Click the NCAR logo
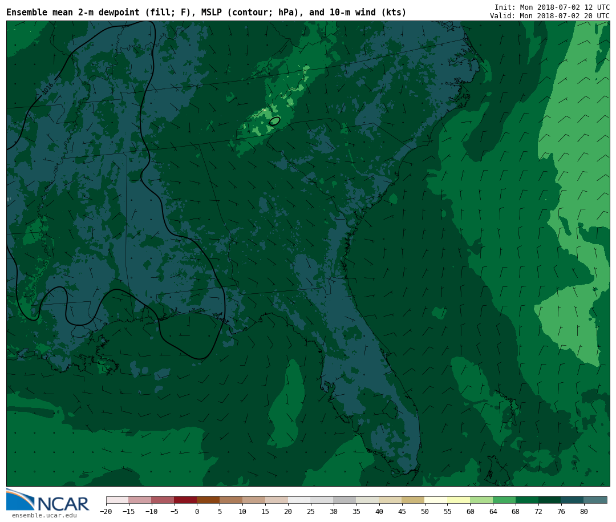616x522 pixels. (47, 500)
